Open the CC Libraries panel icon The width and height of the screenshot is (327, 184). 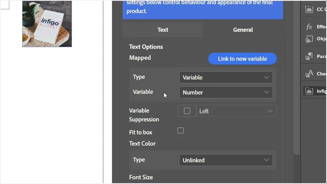click(x=309, y=9)
